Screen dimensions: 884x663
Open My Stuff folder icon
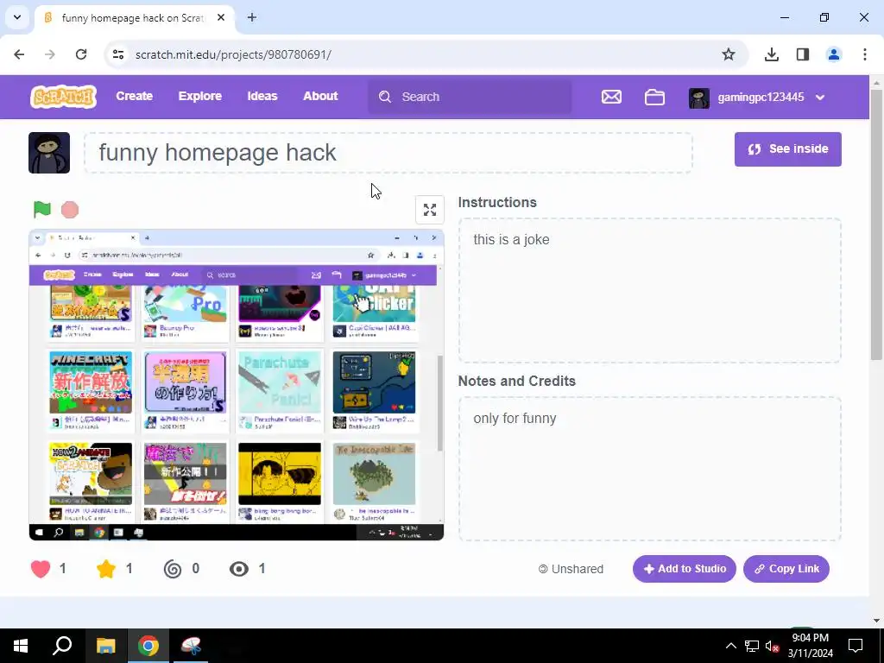pos(654,97)
